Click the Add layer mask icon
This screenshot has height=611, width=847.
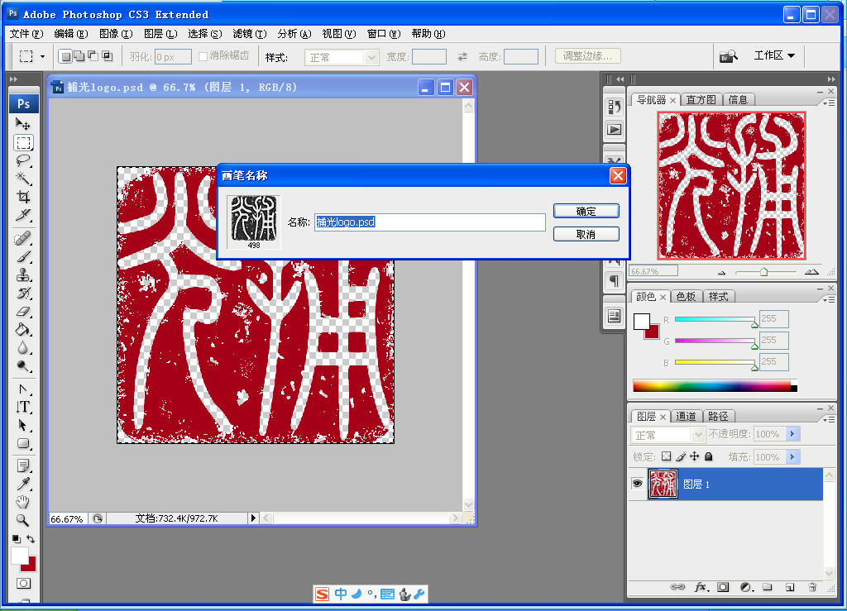pos(723,587)
